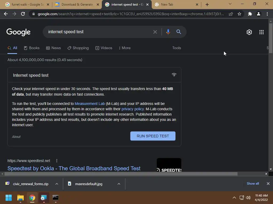Click the horizontal scrollbar thumb
The image size is (273, 204).
pos(121,174)
